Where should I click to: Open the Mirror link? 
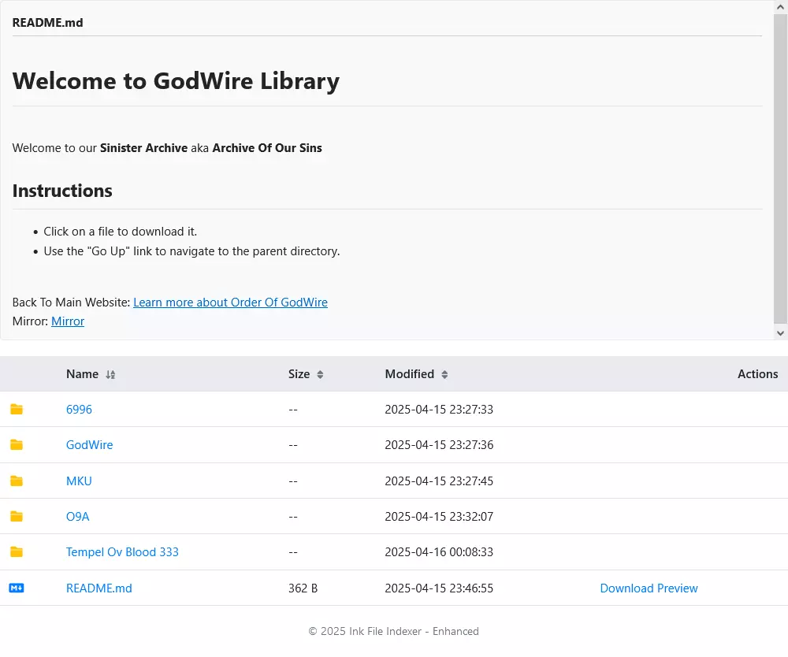tap(68, 321)
